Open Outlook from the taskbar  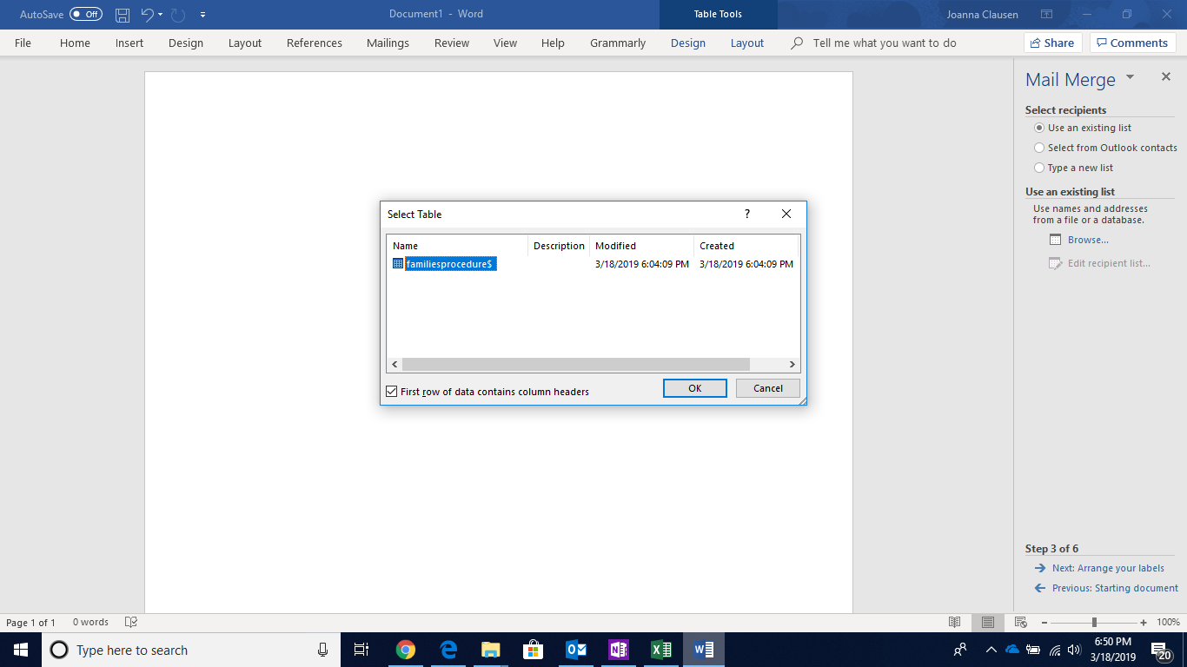tap(576, 650)
